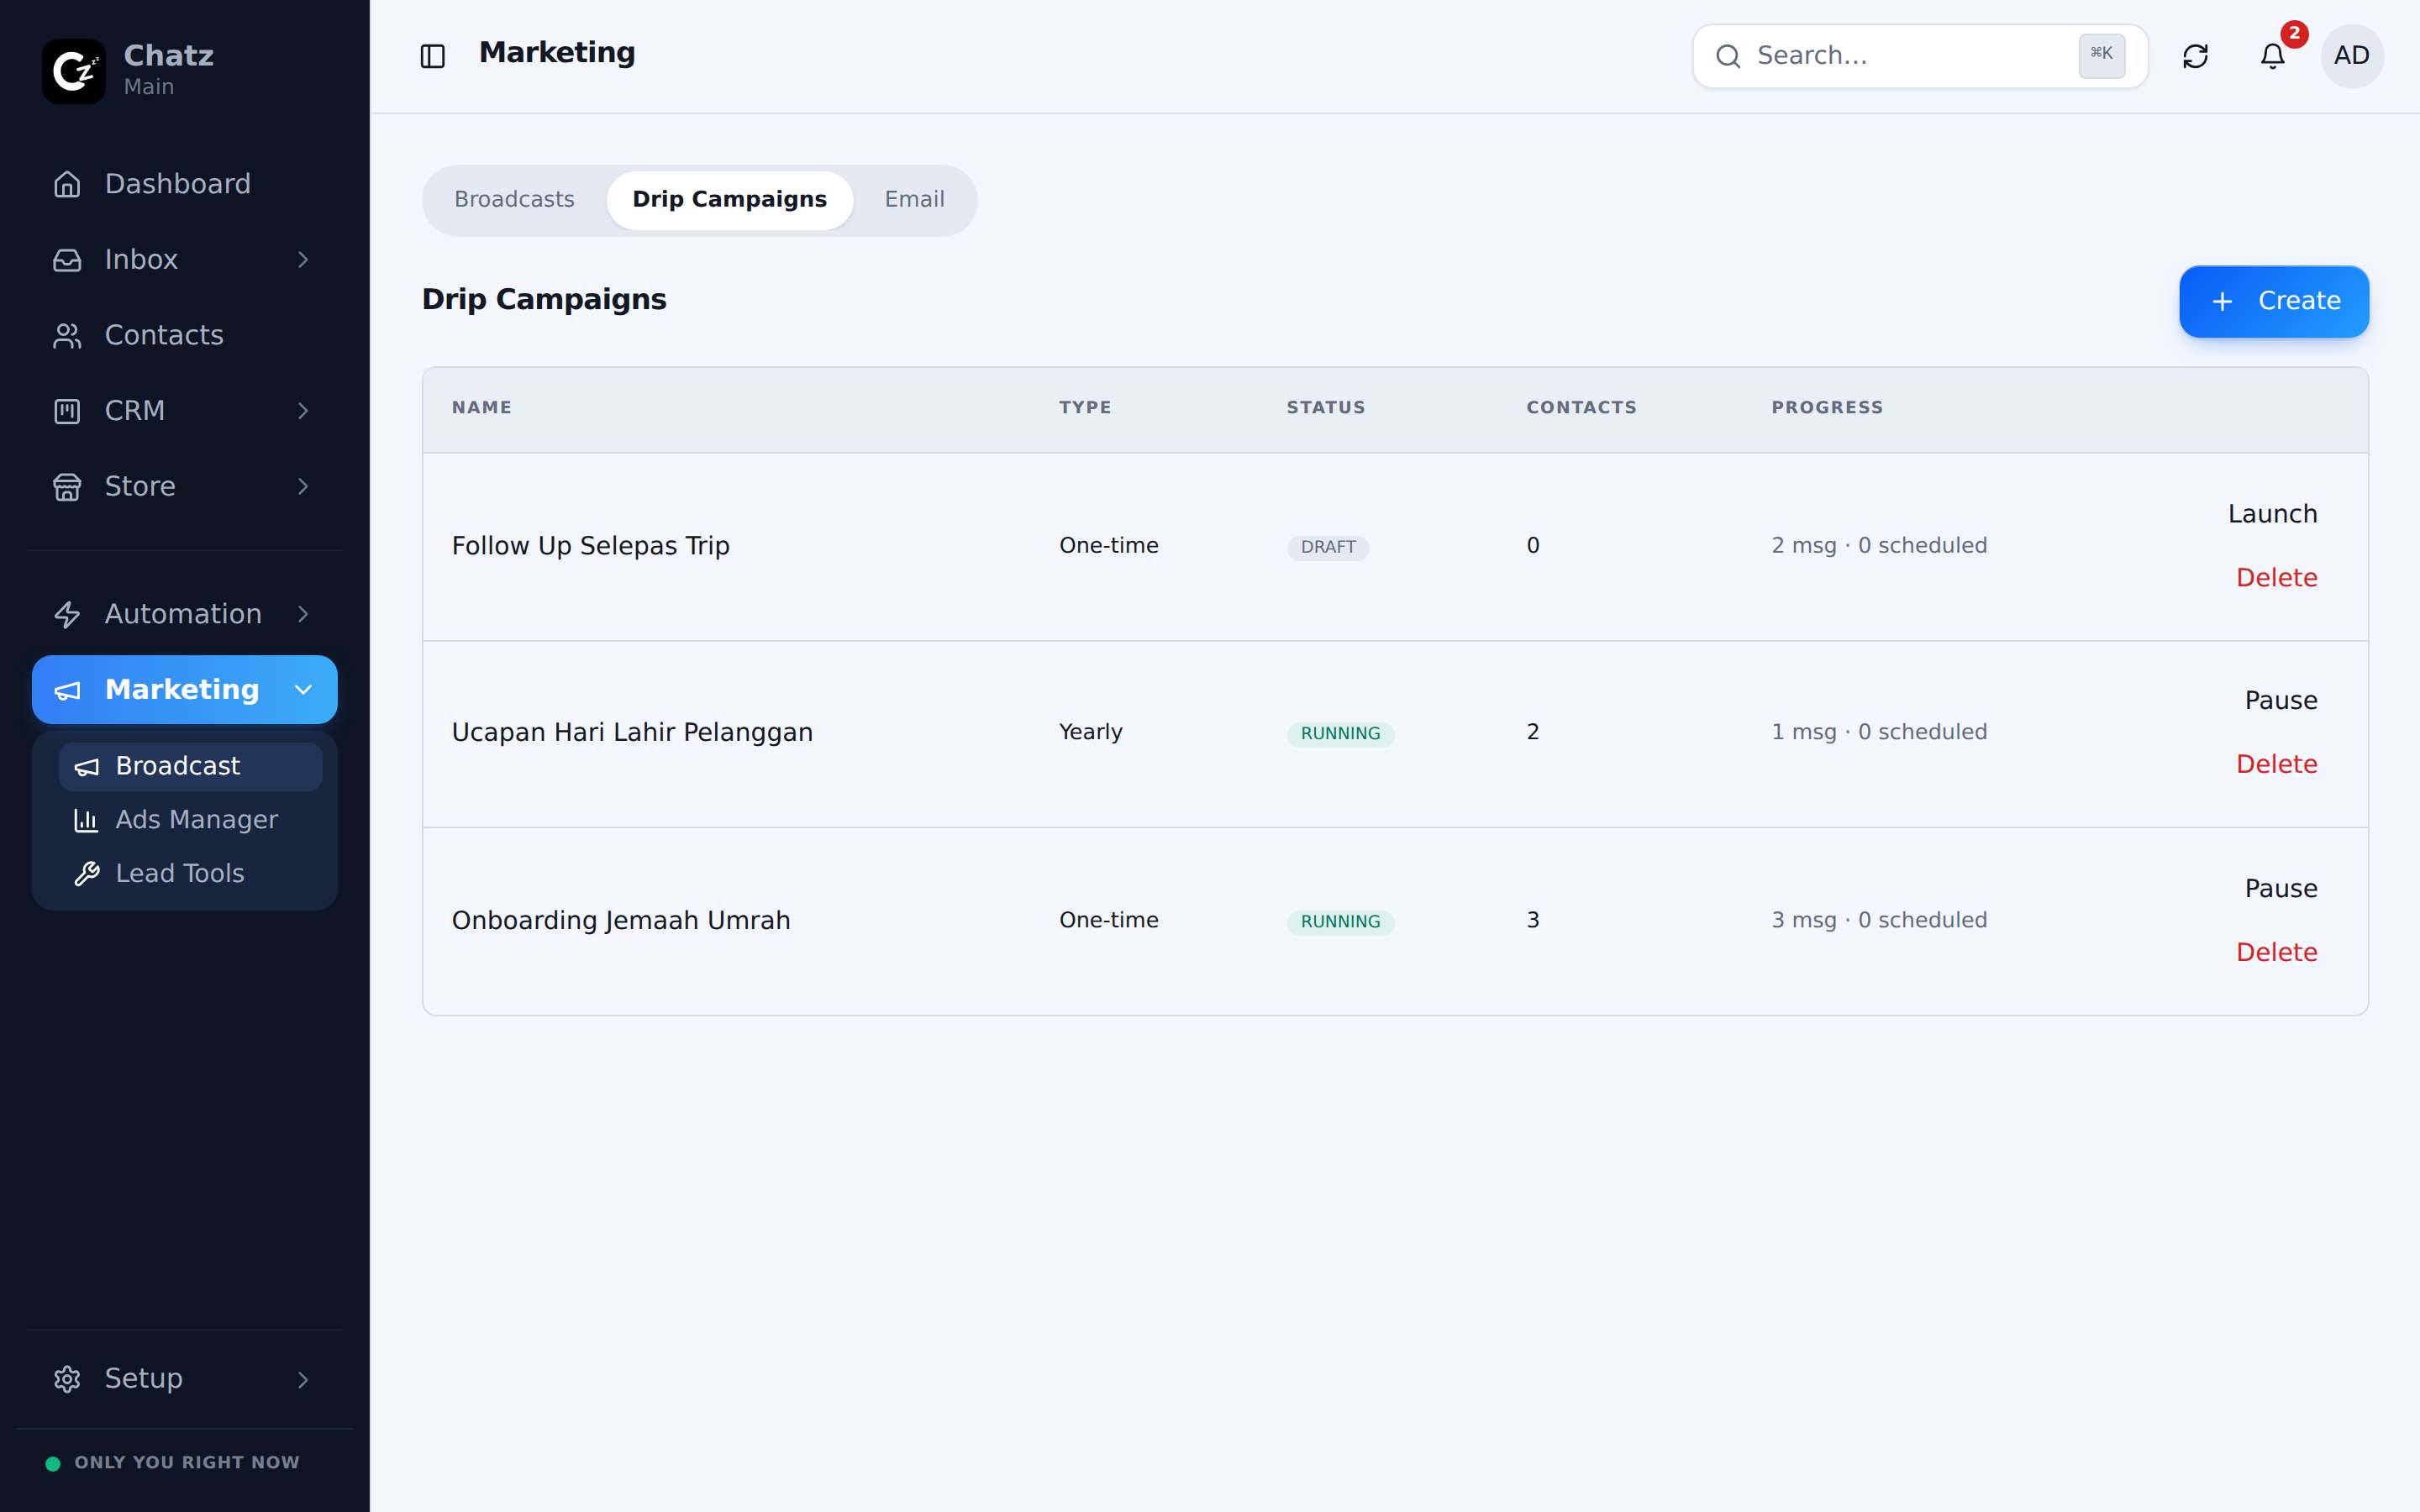
Task: Open Ads Manager submenu item
Action: pos(190,820)
